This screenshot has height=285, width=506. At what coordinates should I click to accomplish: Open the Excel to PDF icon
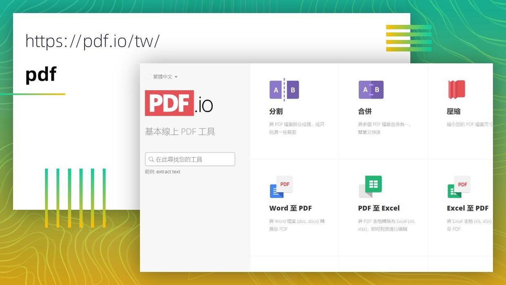459,187
